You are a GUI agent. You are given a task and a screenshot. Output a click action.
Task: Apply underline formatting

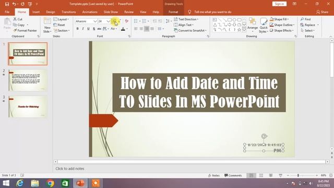tap(88, 29)
